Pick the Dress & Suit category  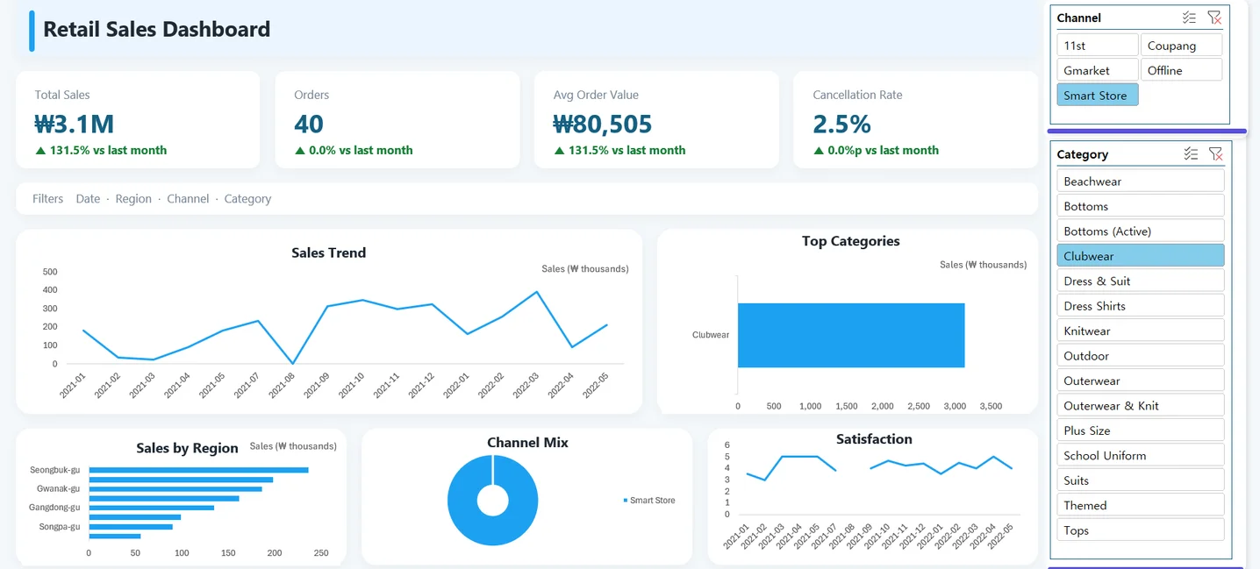(1141, 281)
